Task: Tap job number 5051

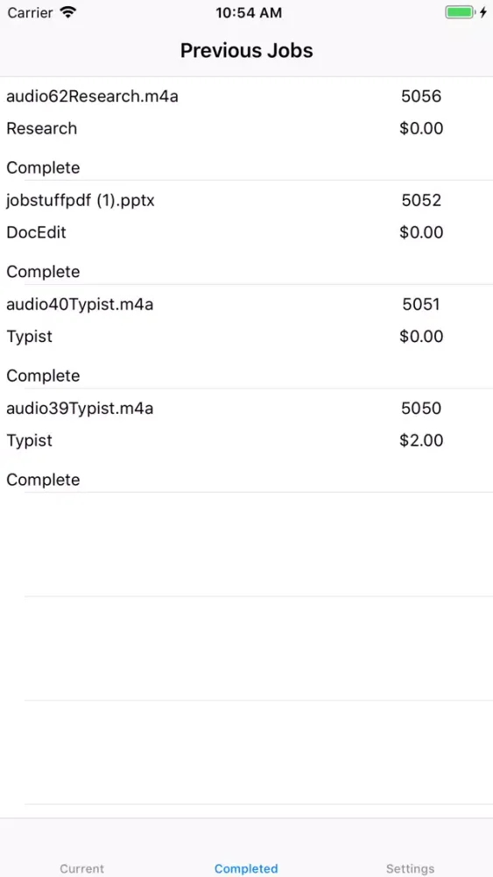Action: tap(421, 305)
